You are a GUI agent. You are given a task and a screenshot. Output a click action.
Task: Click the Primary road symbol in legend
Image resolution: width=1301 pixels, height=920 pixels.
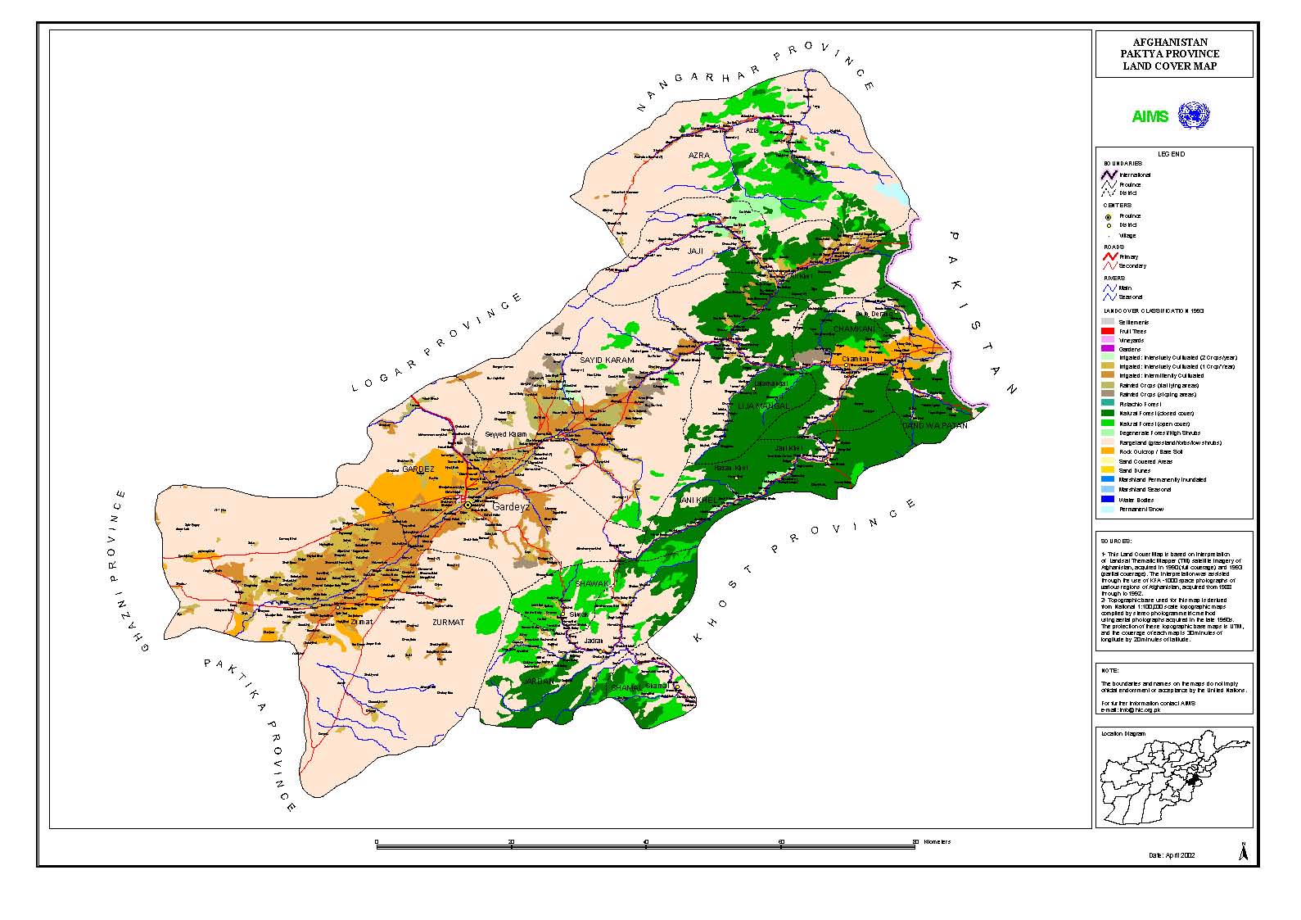(x=1109, y=256)
